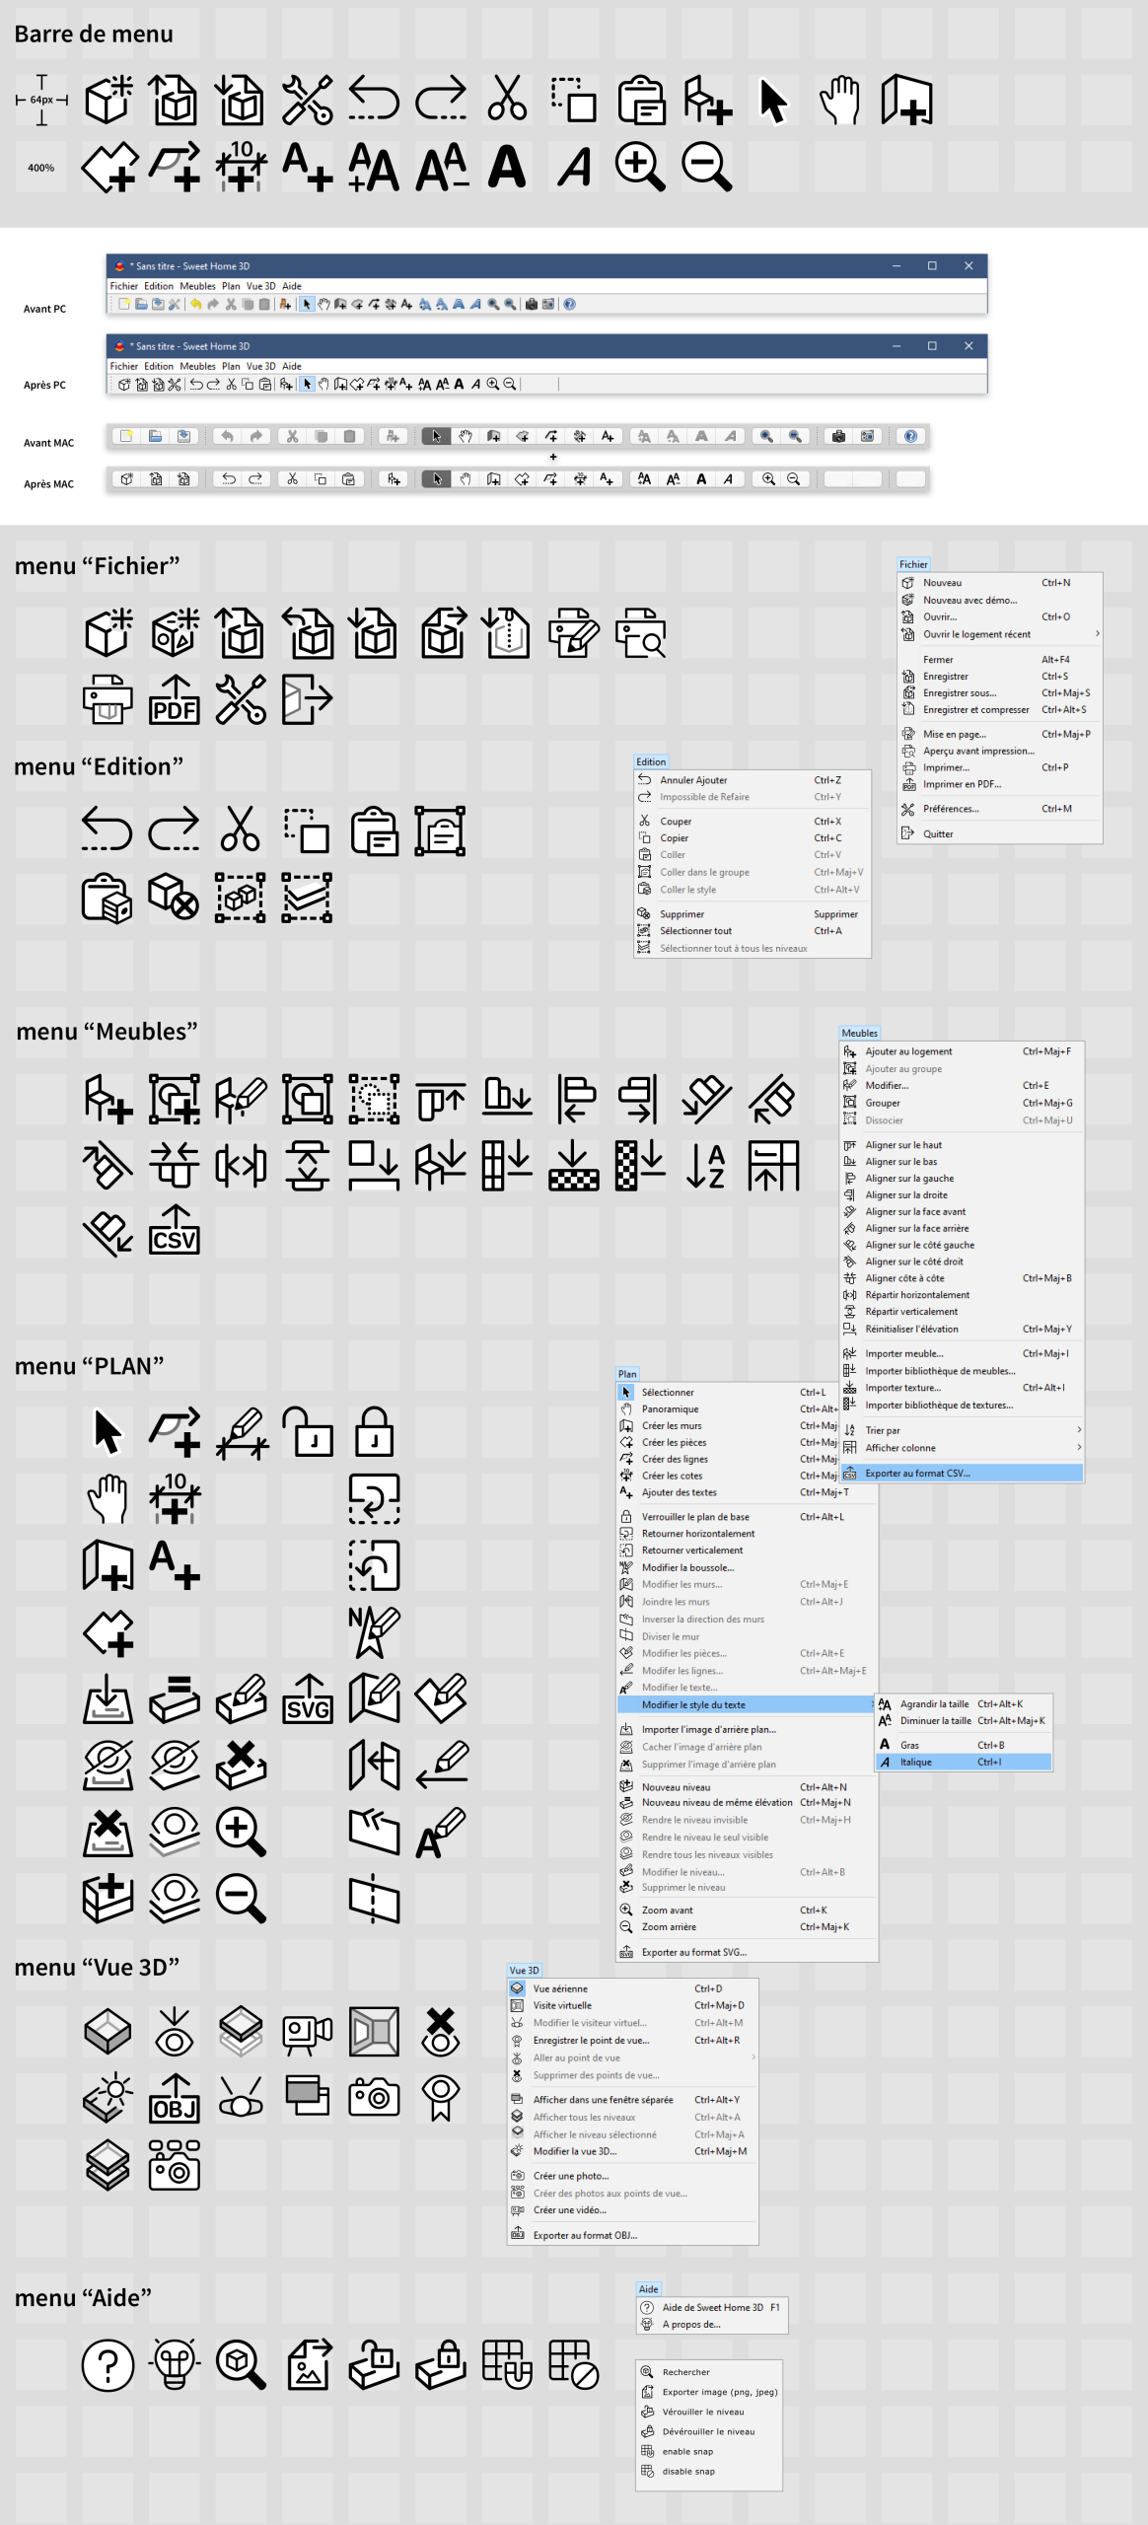The image size is (1148, 2525).
Task: Click the large A-to-Z sort icon
Action: tap(706, 1166)
